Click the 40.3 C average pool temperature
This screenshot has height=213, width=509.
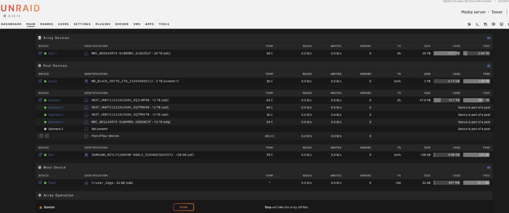pyautogui.click(x=269, y=136)
